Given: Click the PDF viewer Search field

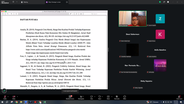Looking at the screenshot, I should (x=95, y=14).
